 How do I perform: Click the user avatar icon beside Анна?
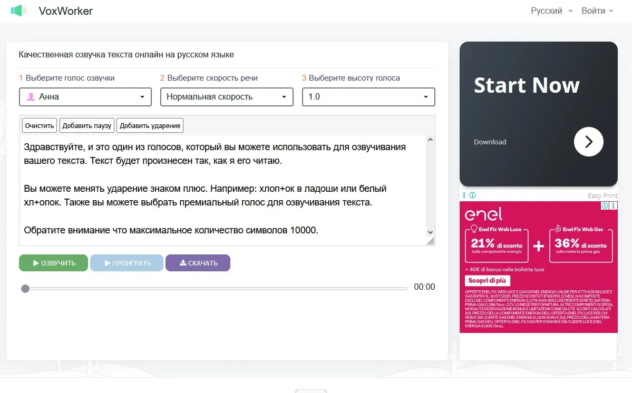31,97
